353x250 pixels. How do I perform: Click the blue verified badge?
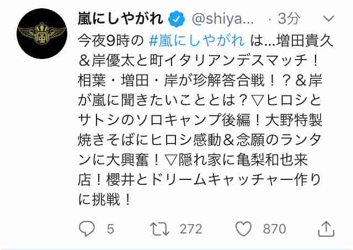pos(176,19)
